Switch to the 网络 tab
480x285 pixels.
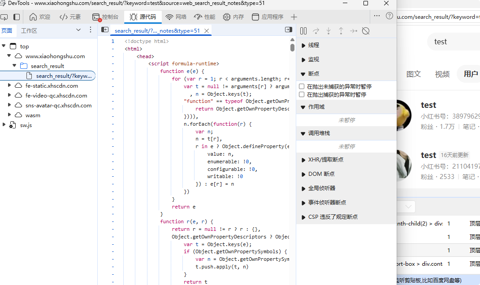[x=176, y=17]
